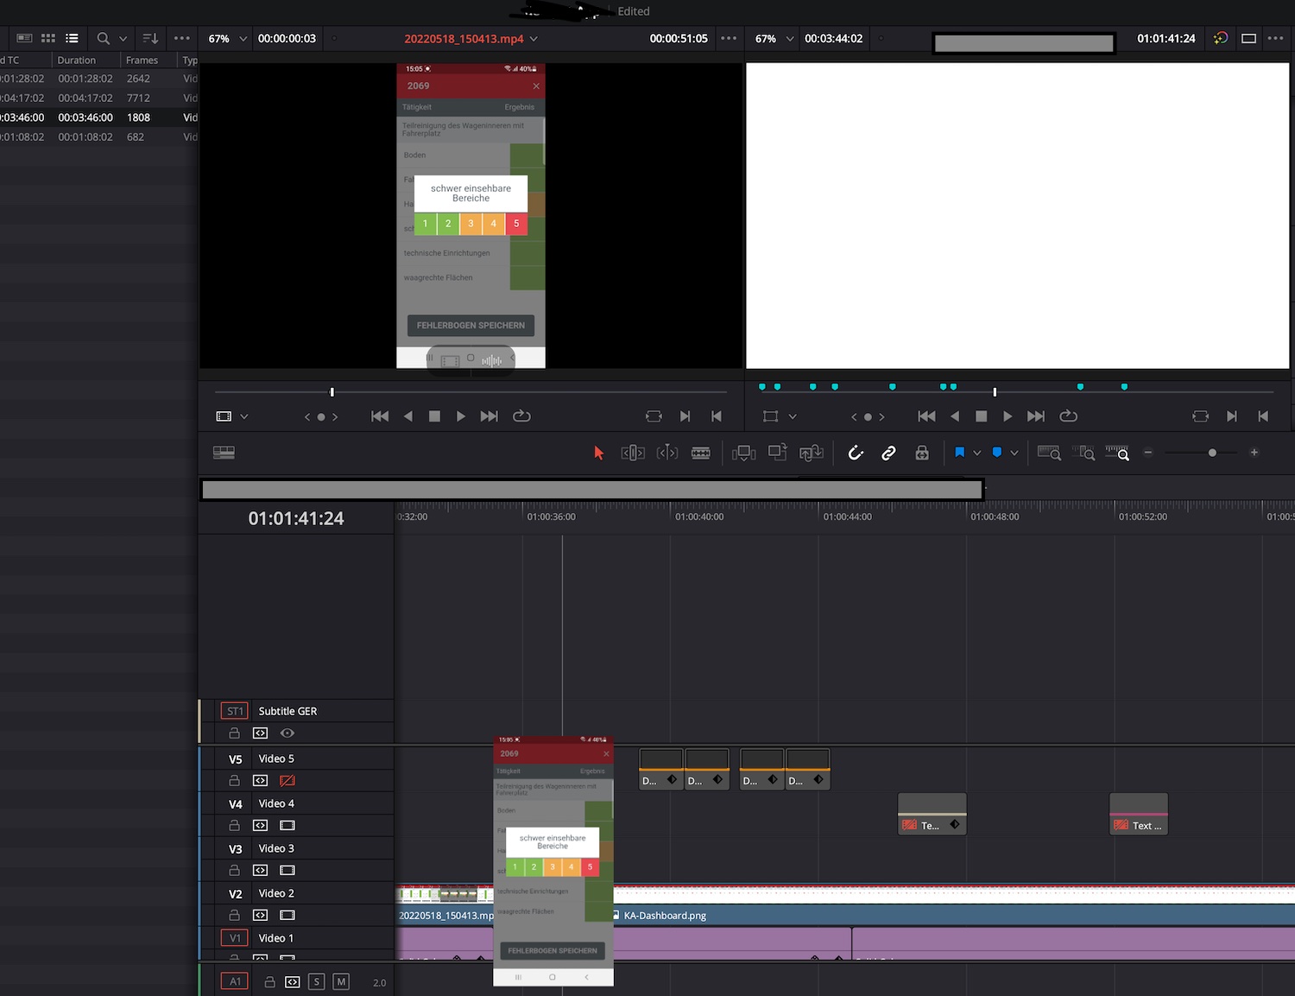This screenshot has width=1295, height=996.
Task: Activate the Dynamic Trim Mode tool
Action: click(x=667, y=453)
